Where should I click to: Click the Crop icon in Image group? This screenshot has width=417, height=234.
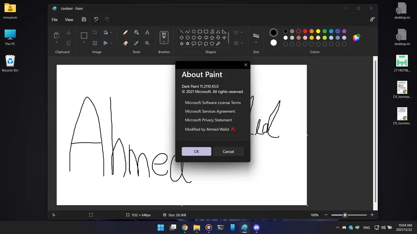pos(95,32)
